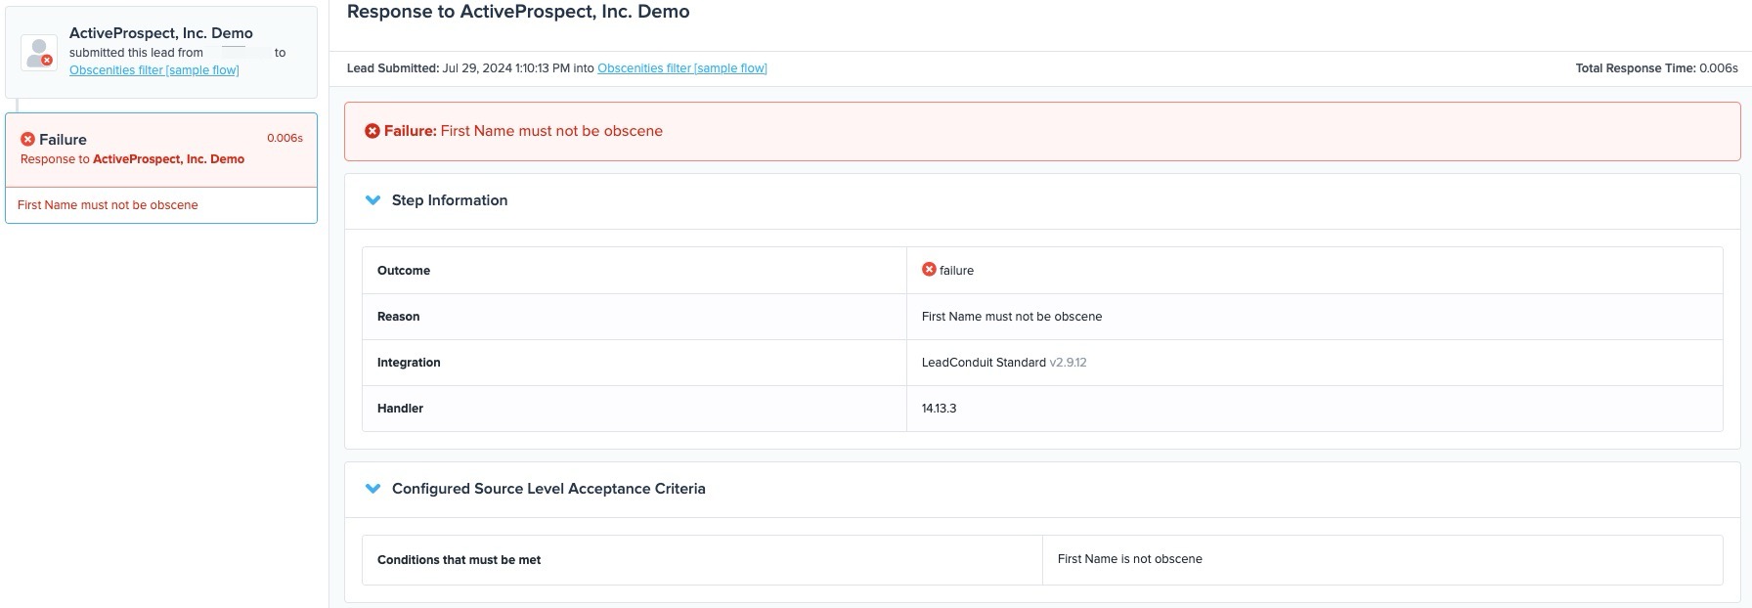Click Reason value 'First Name must not be obscene'

(x=1012, y=317)
